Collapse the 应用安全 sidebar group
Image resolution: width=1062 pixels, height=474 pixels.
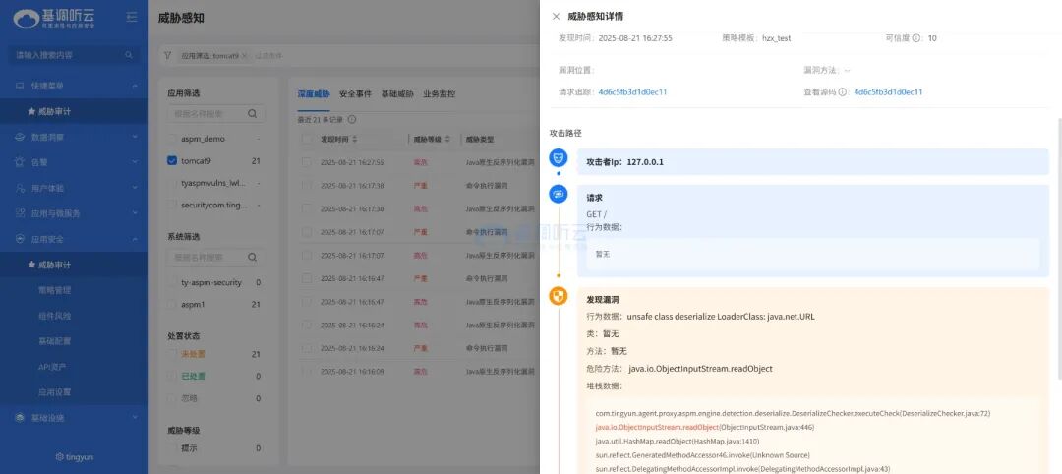[x=74, y=239]
